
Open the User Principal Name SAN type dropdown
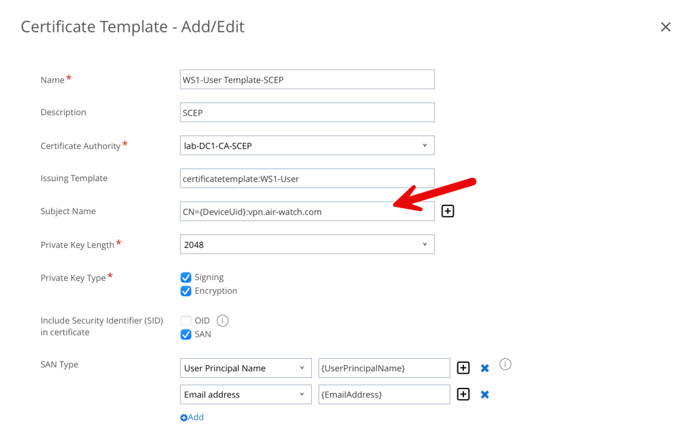(245, 368)
